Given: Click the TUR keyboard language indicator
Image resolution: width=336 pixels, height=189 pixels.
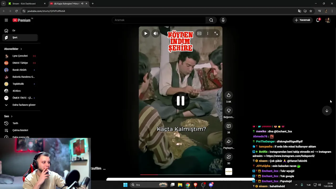Looking at the screenshot, I should pos(308,185).
